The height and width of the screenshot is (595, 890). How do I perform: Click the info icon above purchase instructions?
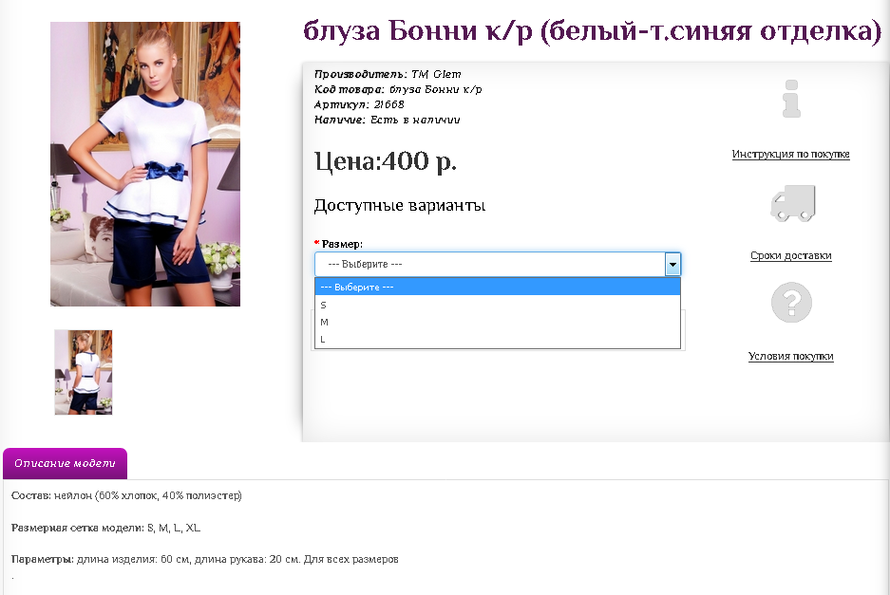(791, 99)
